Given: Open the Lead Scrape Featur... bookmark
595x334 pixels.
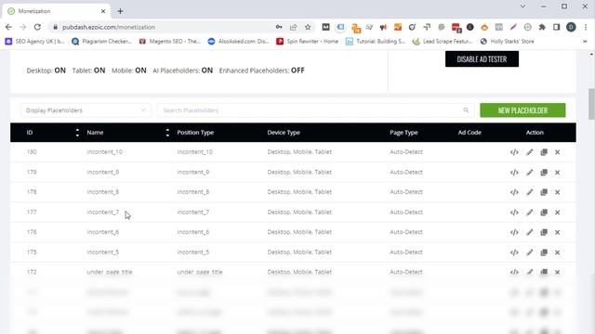Looking at the screenshot, I should coord(443,41).
